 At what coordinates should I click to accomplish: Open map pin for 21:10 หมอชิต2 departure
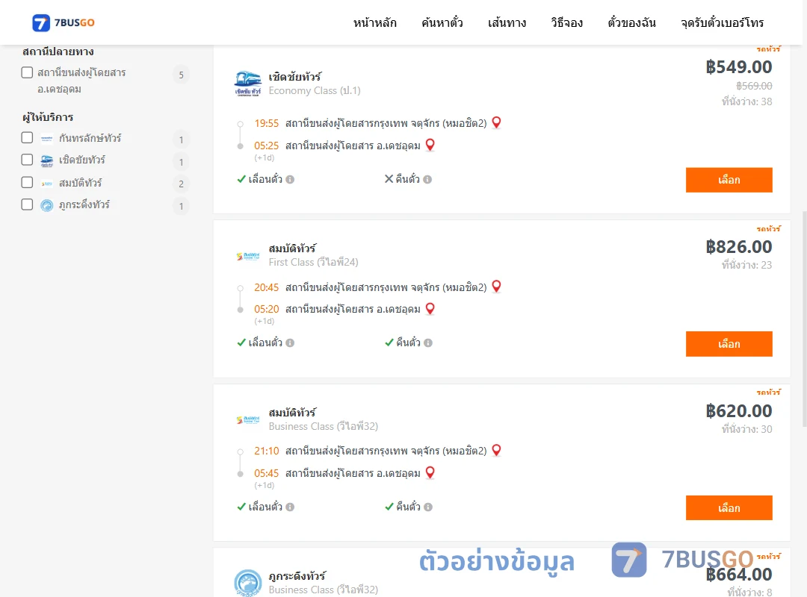[497, 451]
